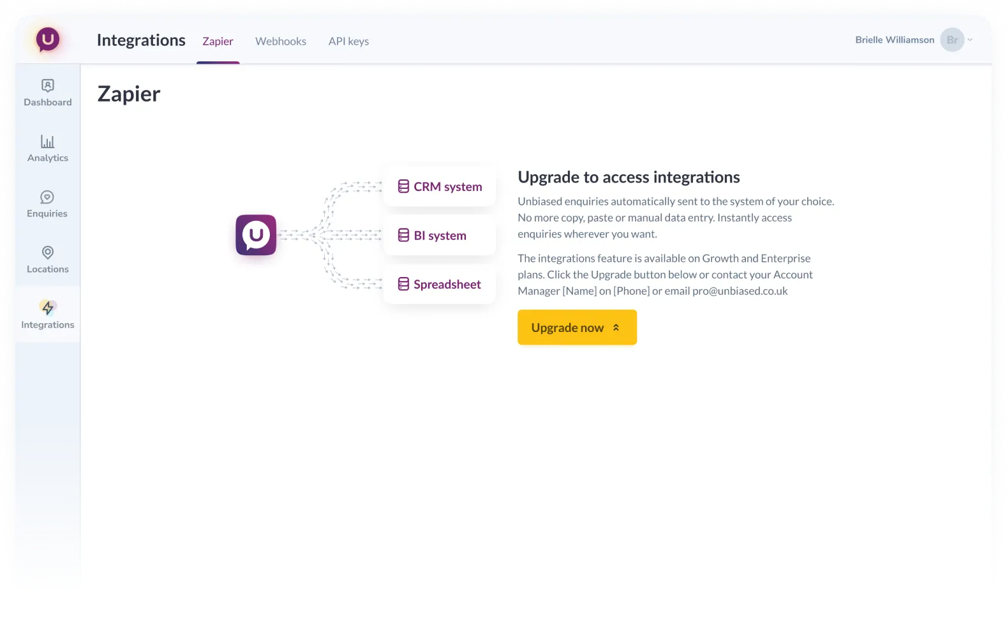
Task: Click the BI system card label
Action: tap(440, 236)
